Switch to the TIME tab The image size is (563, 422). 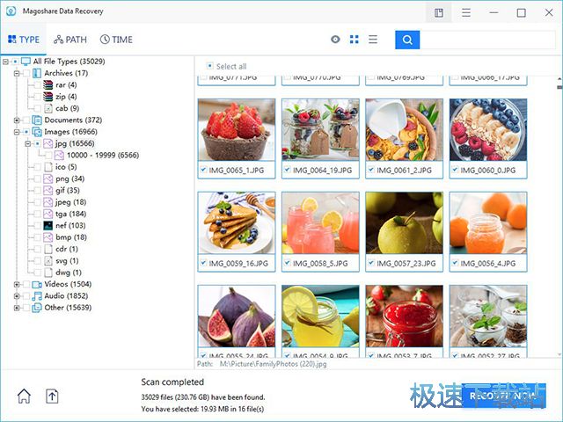click(x=116, y=40)
